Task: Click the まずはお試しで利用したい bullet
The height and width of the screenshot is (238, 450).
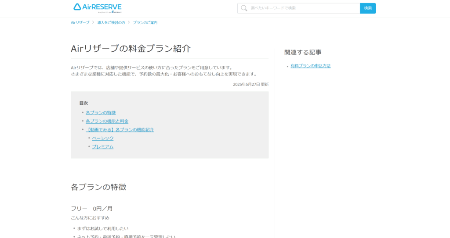Action: pyautogui.click(x=103, y=228)
